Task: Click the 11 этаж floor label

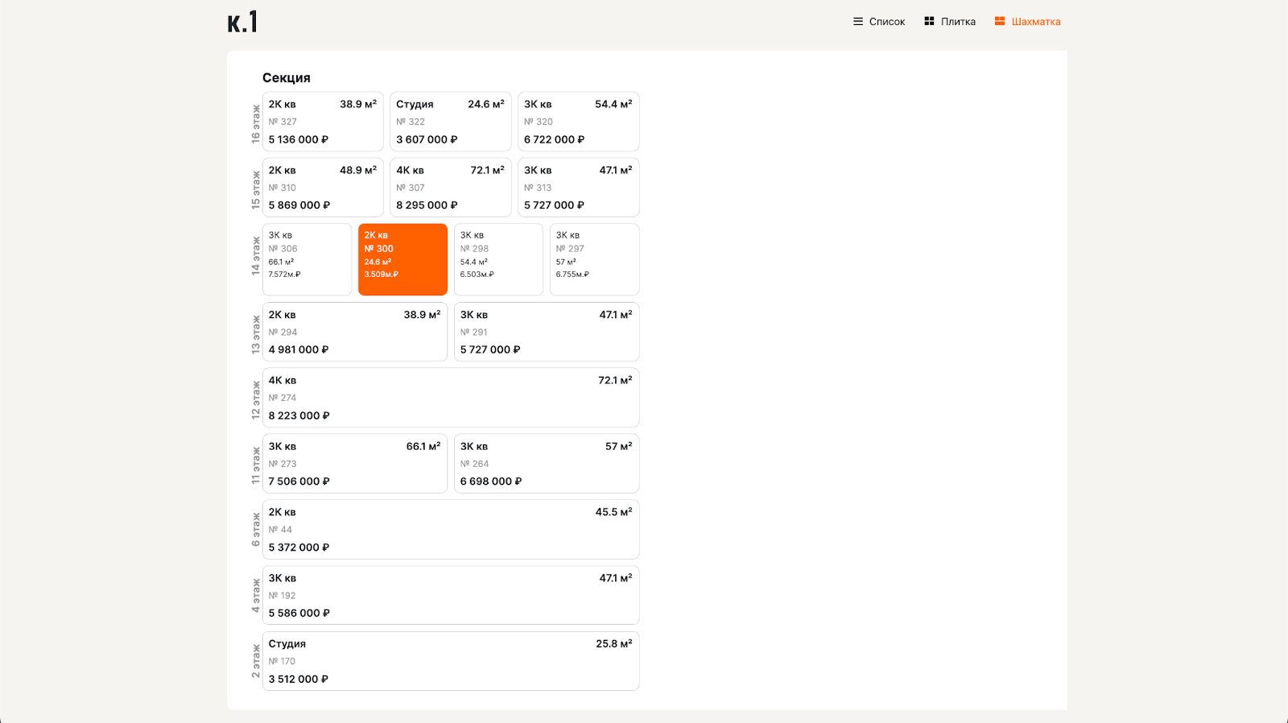Action: (255, 465)
